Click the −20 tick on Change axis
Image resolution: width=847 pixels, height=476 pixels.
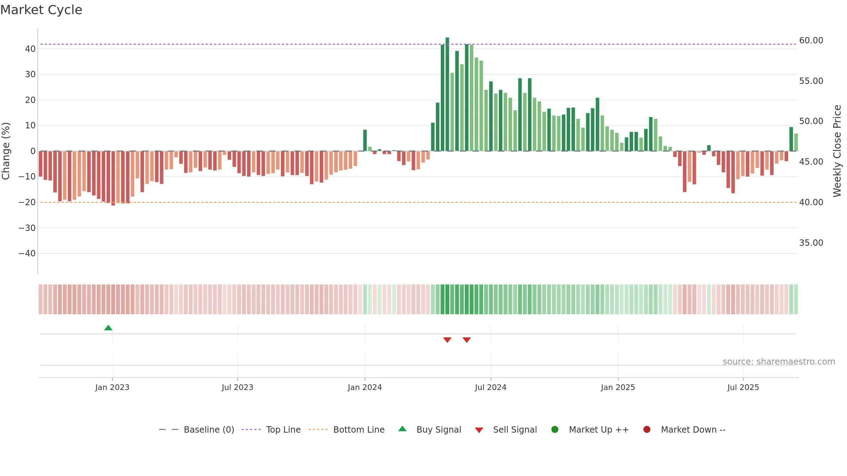pyautogui.click(x=27, y=202)
